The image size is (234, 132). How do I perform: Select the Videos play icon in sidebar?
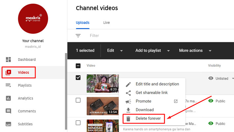point(8,72)
